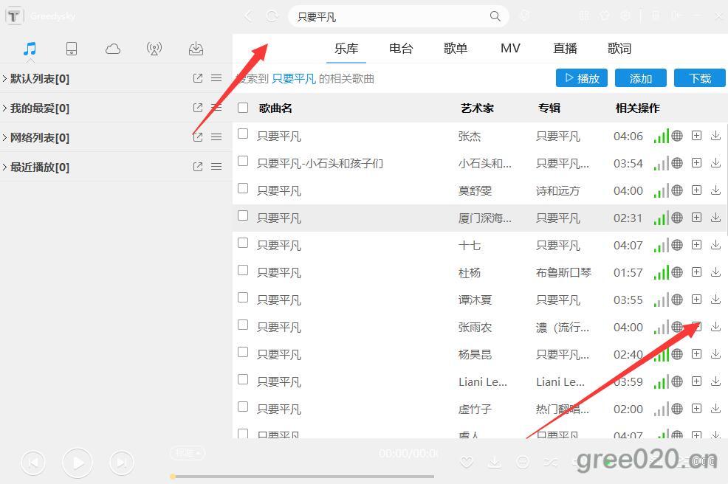
Task: Open the radio broadcast sidebar icon
Action: pyautogui.click(x=154, y=49)
